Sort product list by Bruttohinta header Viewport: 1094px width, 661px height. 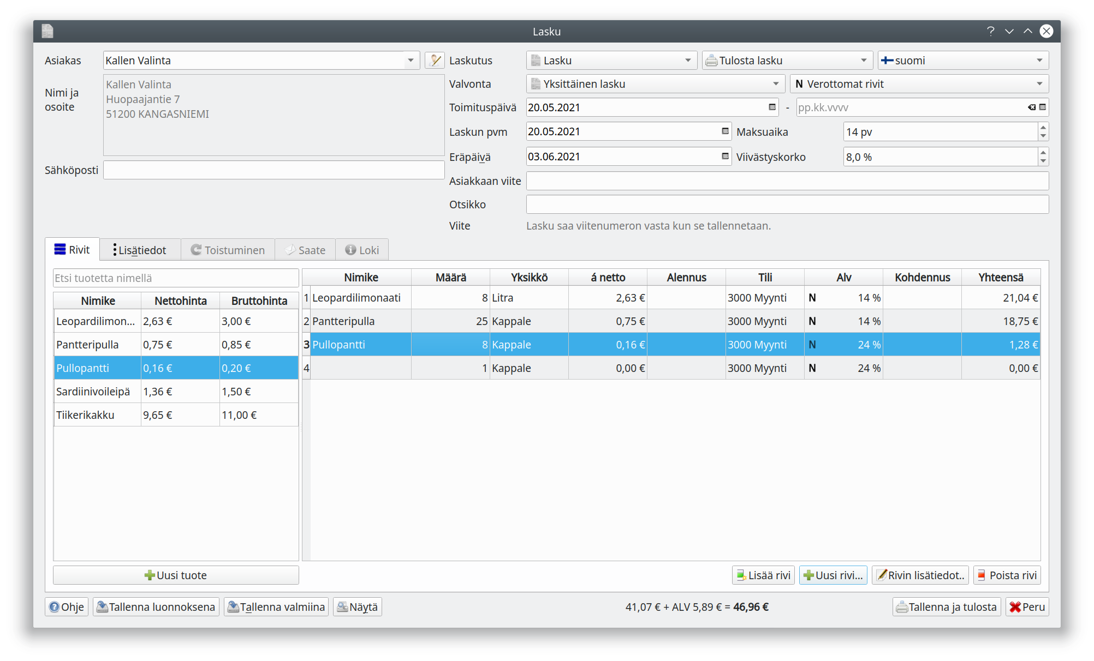(x=259, y=301)
